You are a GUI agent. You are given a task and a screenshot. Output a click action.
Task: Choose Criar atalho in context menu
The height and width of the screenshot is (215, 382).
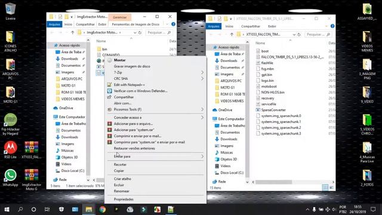[155, 179]
